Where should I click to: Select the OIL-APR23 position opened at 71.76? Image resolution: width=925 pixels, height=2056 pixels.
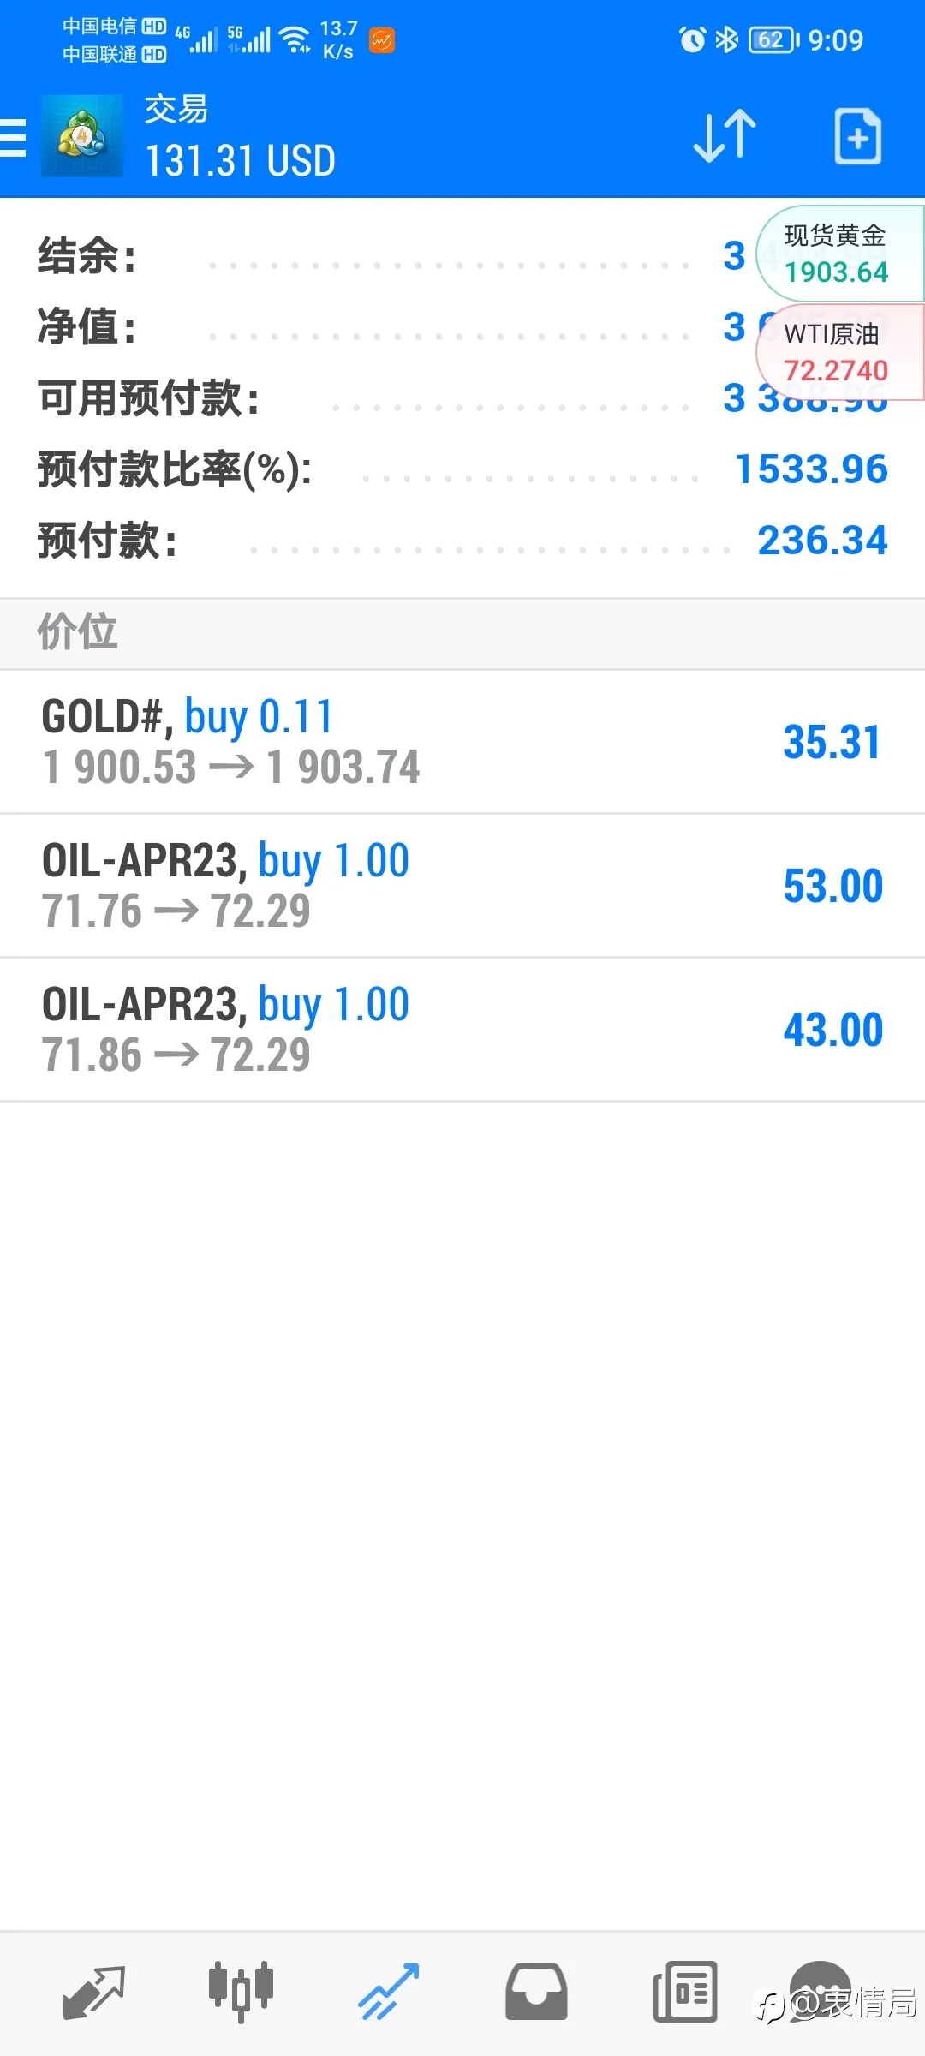point(462,886)
